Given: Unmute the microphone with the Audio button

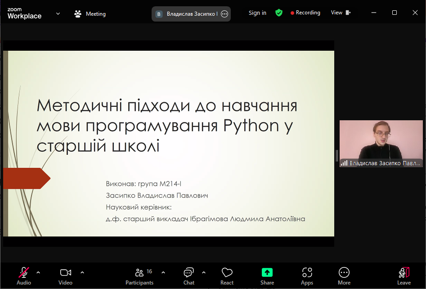Looking at the screenshot, I should (24, 276).
